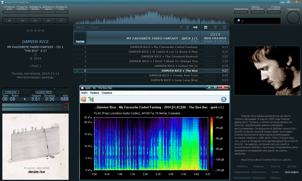The image size is (302, 181).
Task: Click the thin slider above the LOSSLESS label
Action: (35, 88)
